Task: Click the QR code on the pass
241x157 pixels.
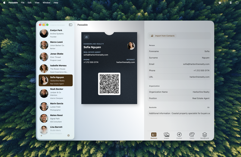Action: pos(109,84)
